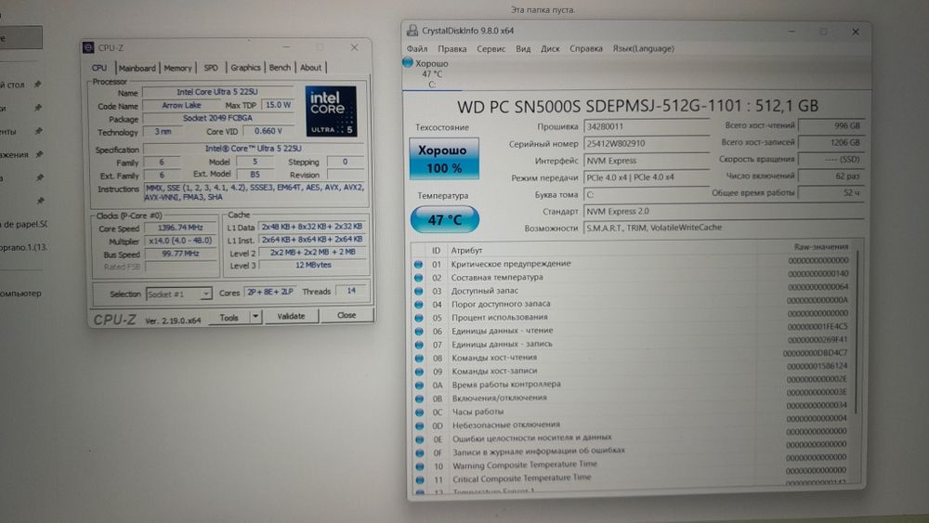
Task: Open the Правка menu in CrystalDiskInfo
Action: [452, 48]
